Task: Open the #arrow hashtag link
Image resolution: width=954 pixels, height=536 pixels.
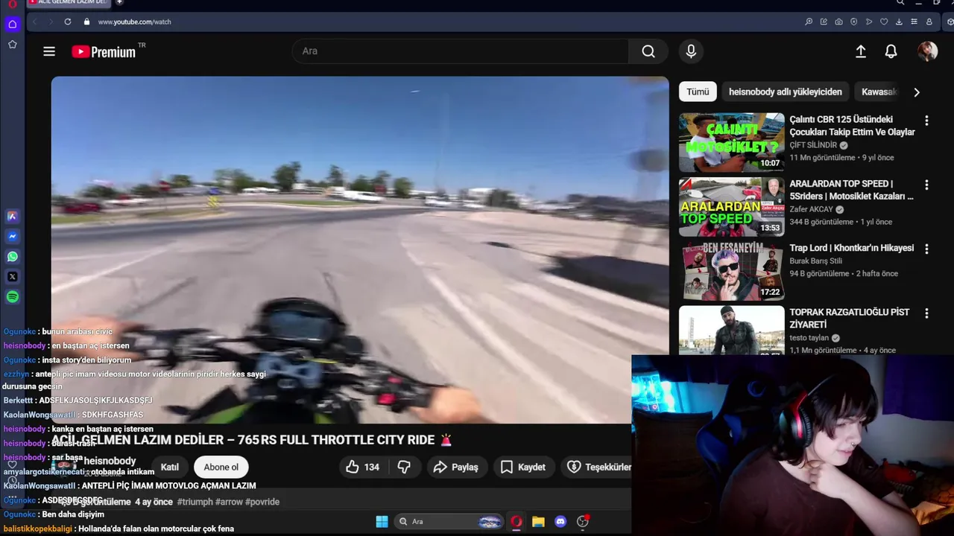Action: coord(229,502)
